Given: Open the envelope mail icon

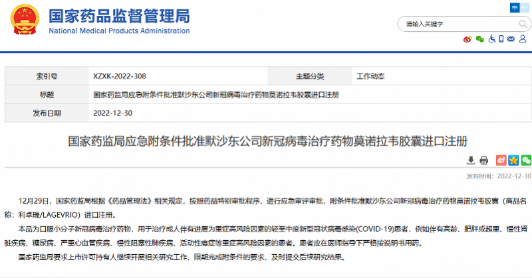Looking at the screenshot, I should pyautogui.click(x=511, y=39).
